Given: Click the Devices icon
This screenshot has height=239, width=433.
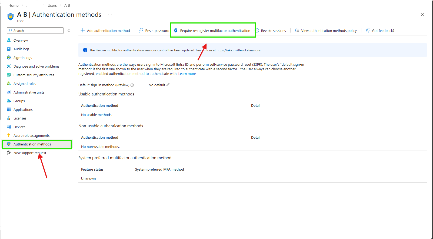Looking at the screenshot, I should pos(9,127).
